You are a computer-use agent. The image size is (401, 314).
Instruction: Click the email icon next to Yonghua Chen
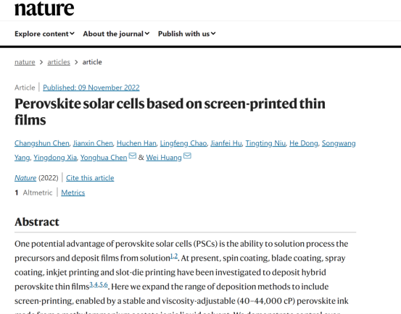pos(133,156)
